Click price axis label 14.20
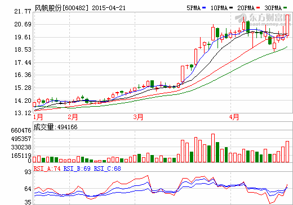This screenshot has height=205, width=293. point(23,101)
